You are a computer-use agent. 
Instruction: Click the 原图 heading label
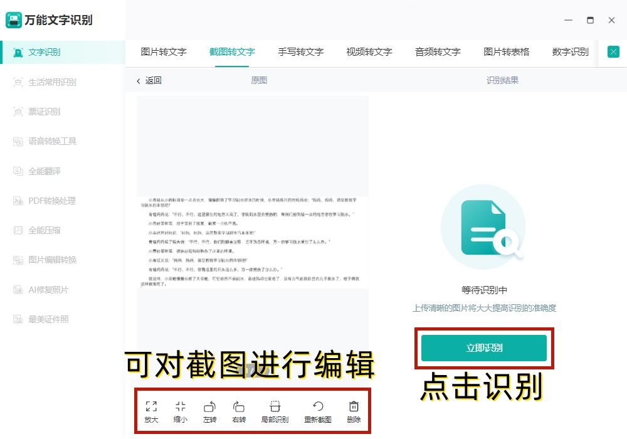click(x=259, y=80)
